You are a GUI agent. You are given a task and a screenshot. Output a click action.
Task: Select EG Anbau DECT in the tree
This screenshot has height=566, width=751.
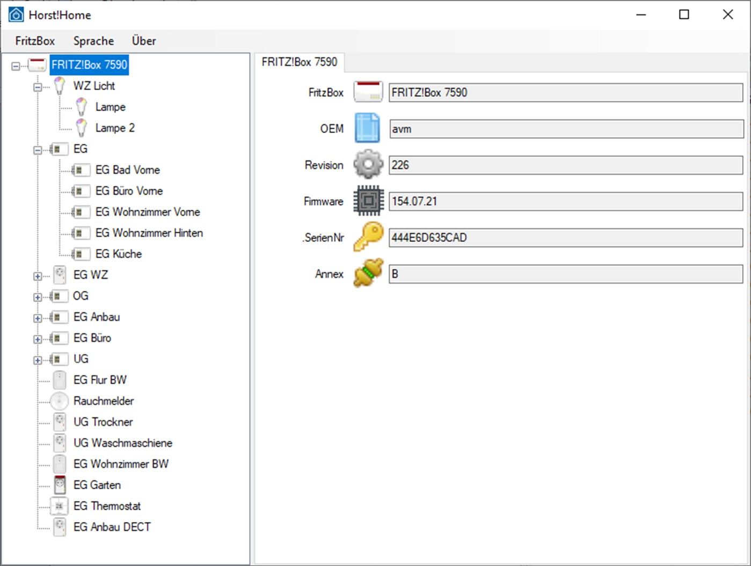[x=112, y=527]
